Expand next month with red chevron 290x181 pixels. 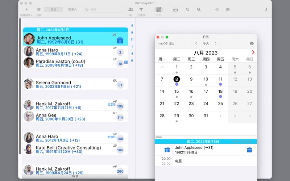(x=253, y=52)
